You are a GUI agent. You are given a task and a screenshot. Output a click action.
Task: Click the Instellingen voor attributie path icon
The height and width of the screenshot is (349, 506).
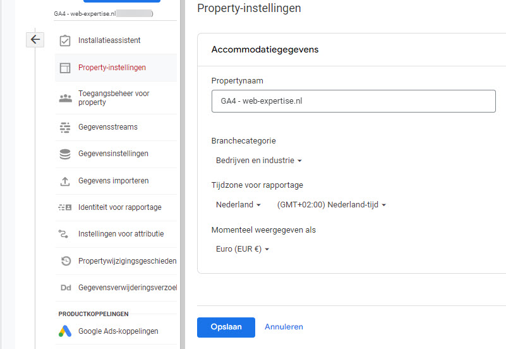point(63,234)
